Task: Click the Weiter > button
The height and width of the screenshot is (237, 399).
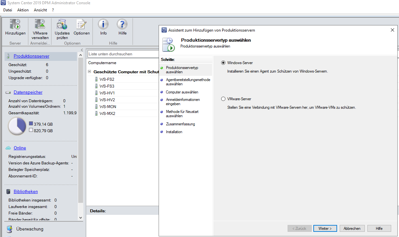Action: [325, 229]
